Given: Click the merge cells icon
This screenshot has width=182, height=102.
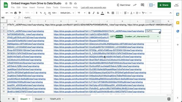Looking at the screenshot, I should [117, 13].
